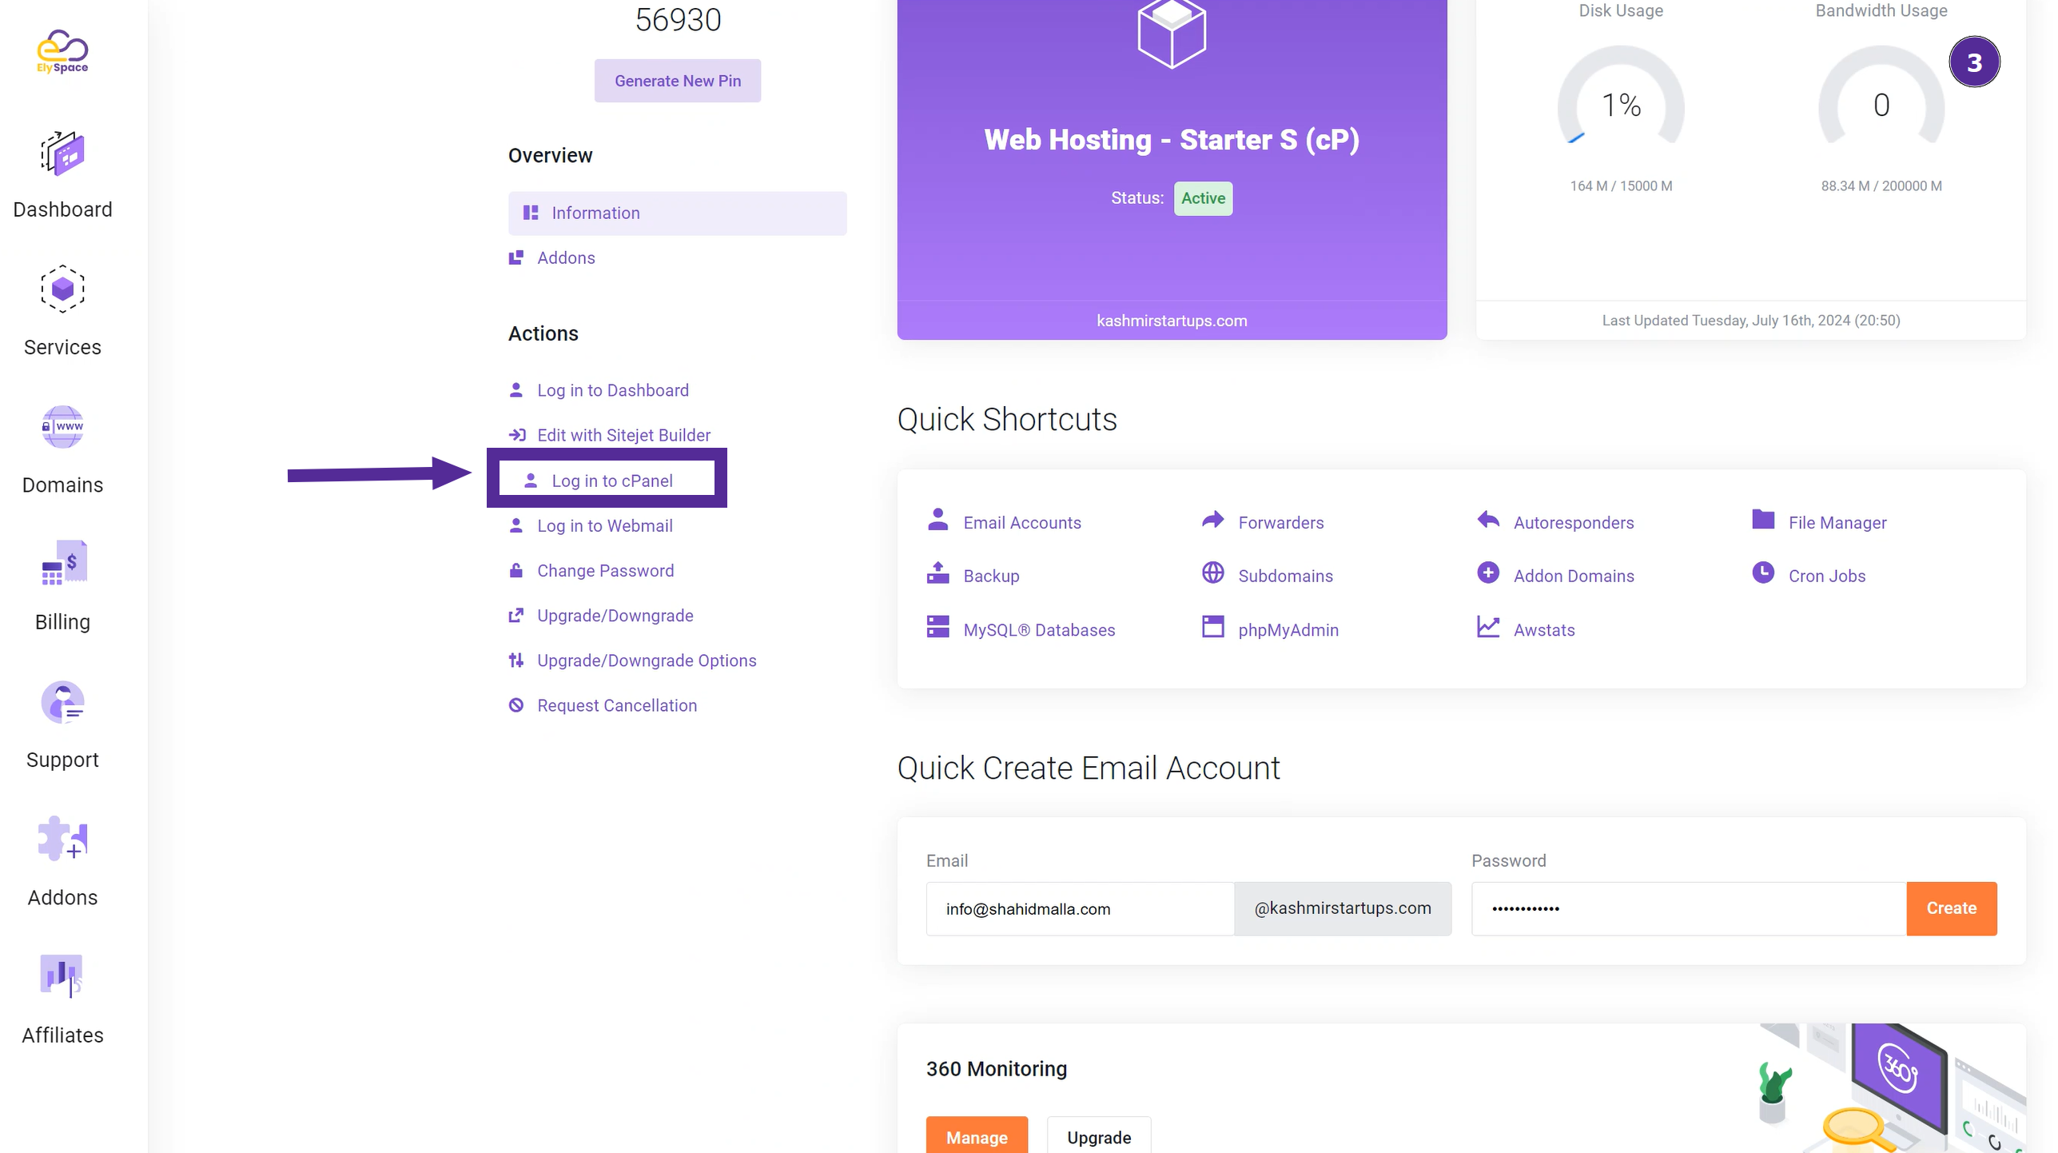The height and width of the screenshot is (1153, 2058).
Task: Click the Request Cancellation link
Action: (x=616, y=704)
